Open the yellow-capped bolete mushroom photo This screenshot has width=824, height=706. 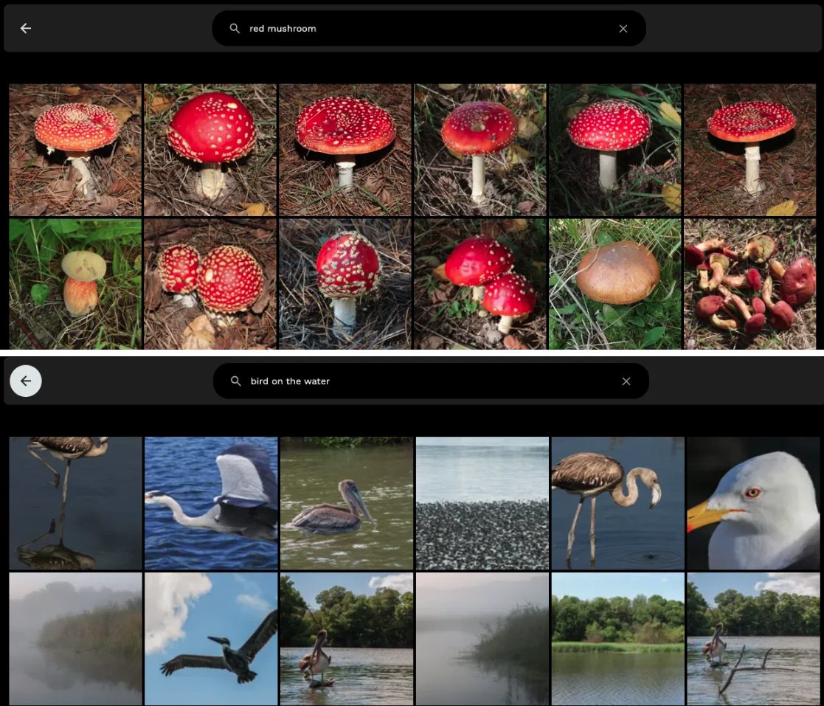(x=75, y=284)
